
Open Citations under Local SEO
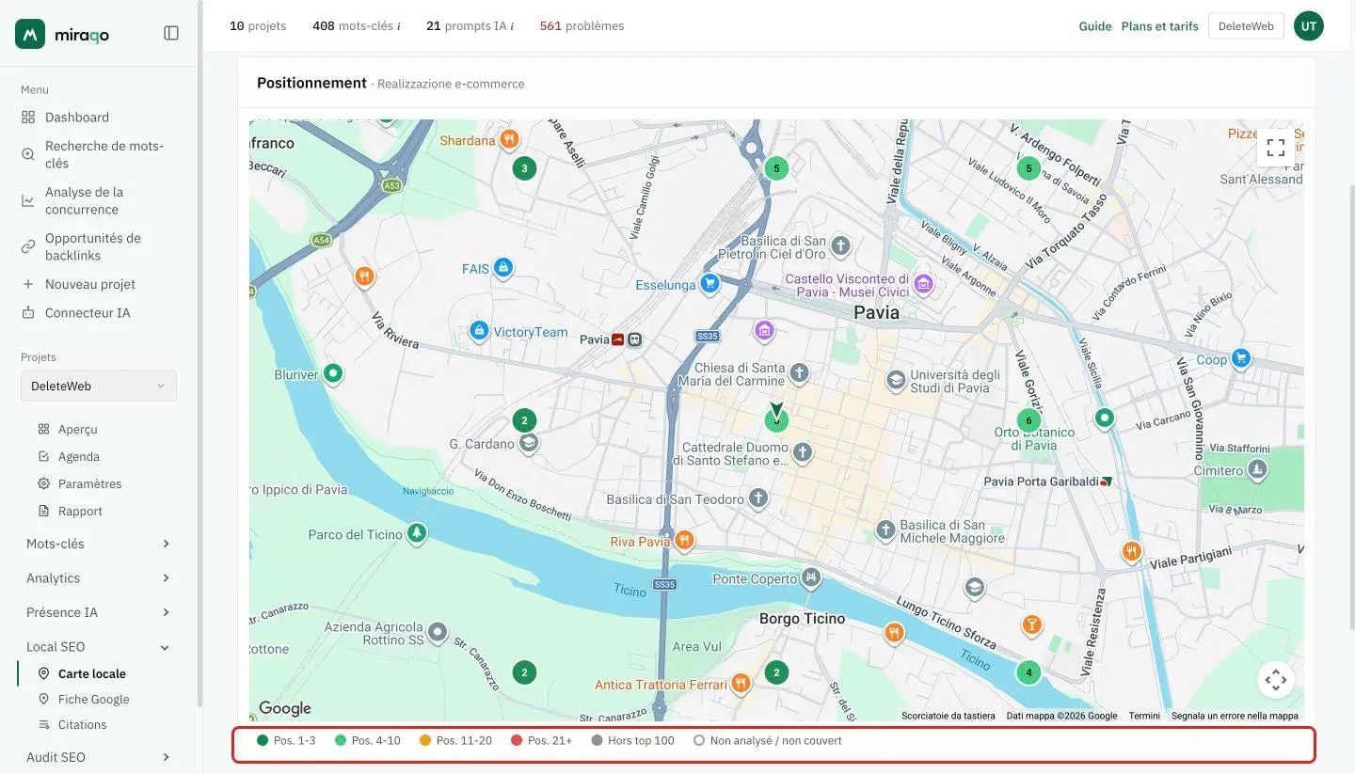82,724
